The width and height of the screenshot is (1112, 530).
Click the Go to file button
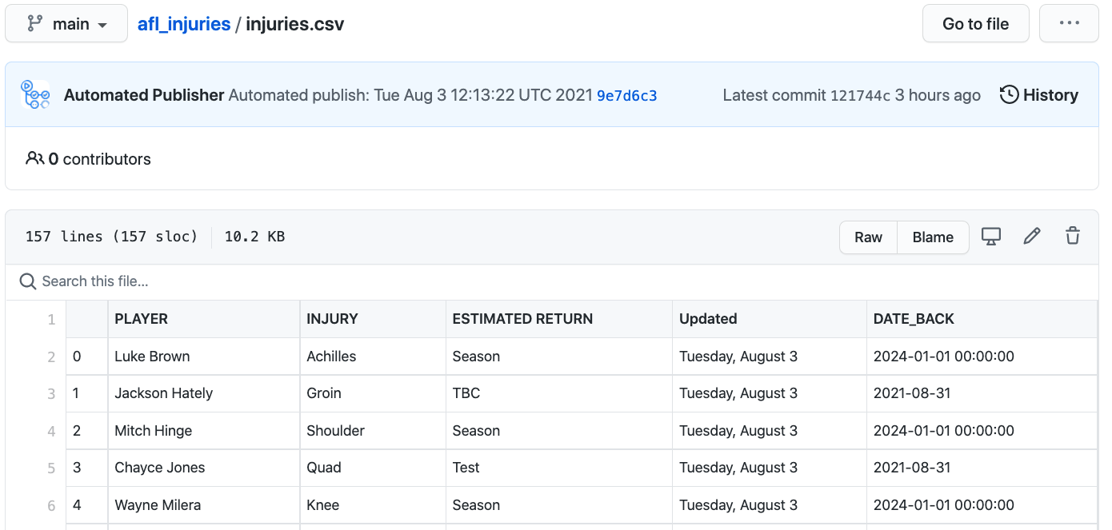click(x=975, y=24)
